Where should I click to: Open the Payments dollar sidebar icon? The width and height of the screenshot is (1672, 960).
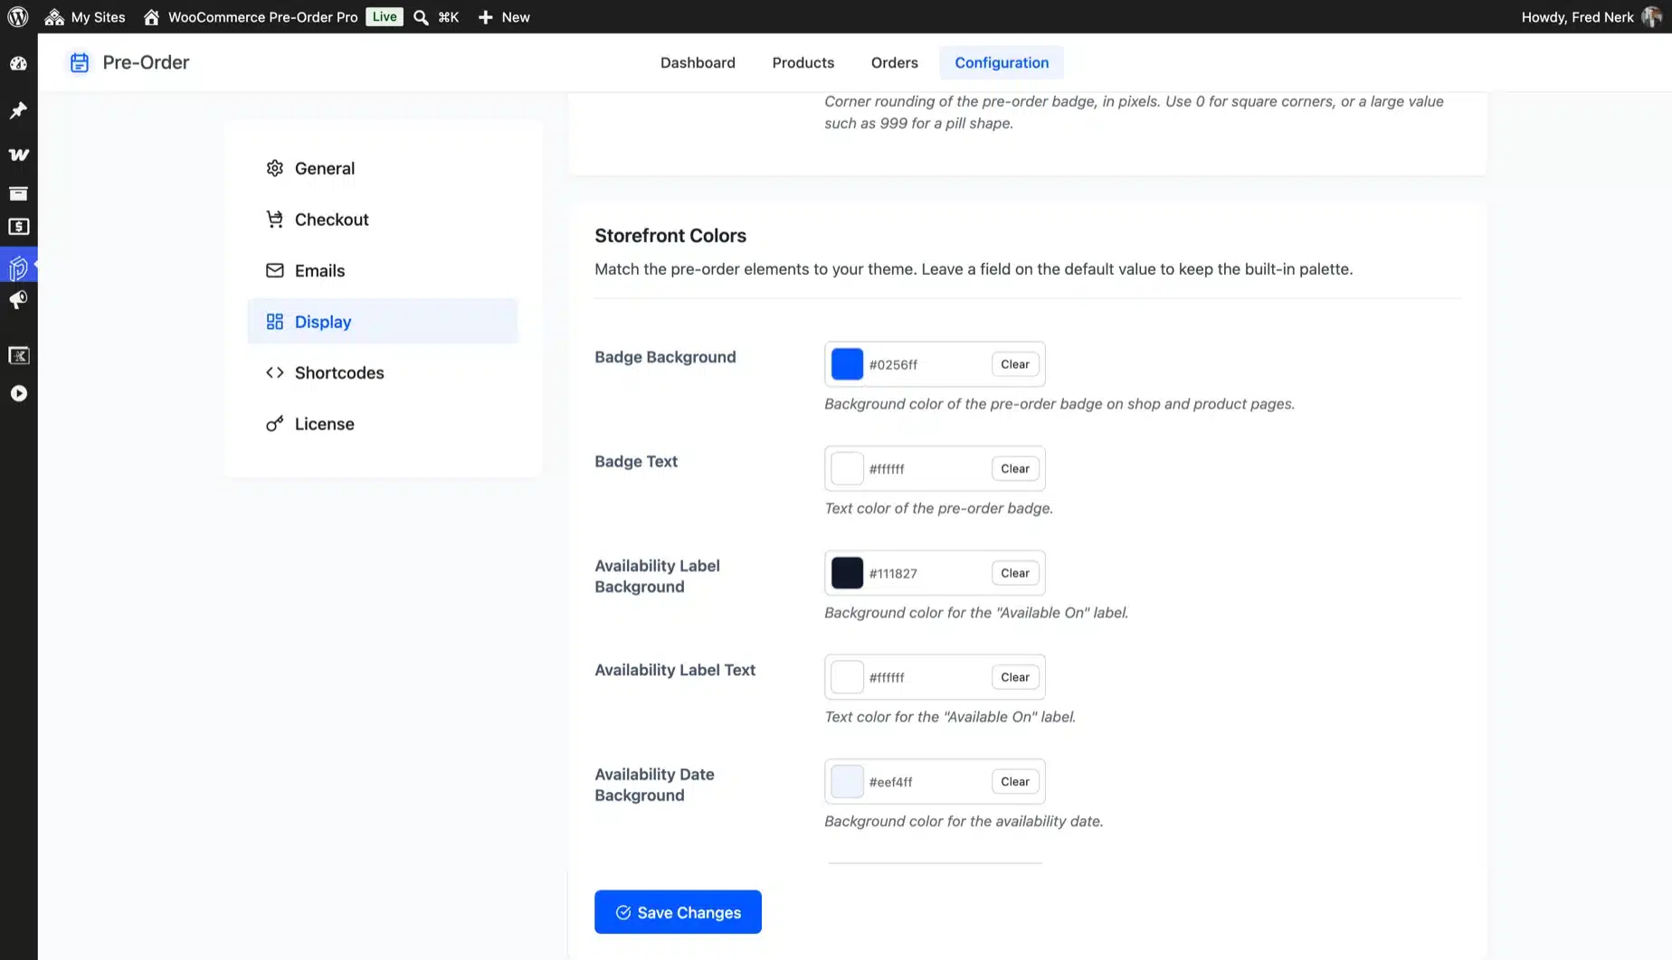click(18, 227)
